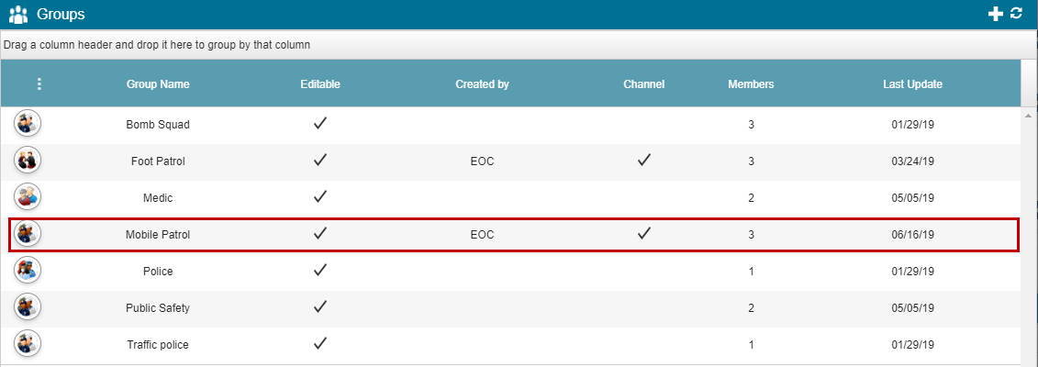
Task: Toggle Editable checkmark for Foot Patrol
Action: pos(320,160)
